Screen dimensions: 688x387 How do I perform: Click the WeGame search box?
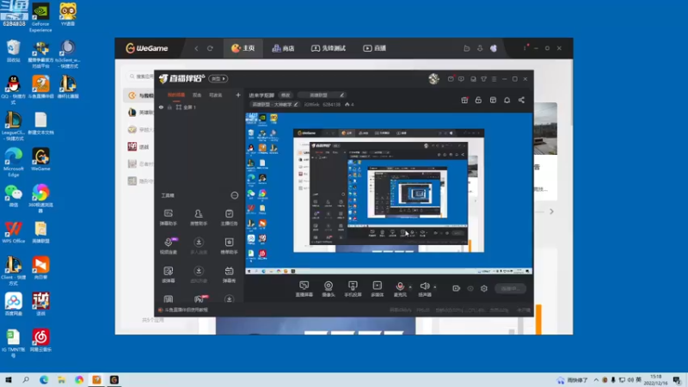[x=141, y=77]
